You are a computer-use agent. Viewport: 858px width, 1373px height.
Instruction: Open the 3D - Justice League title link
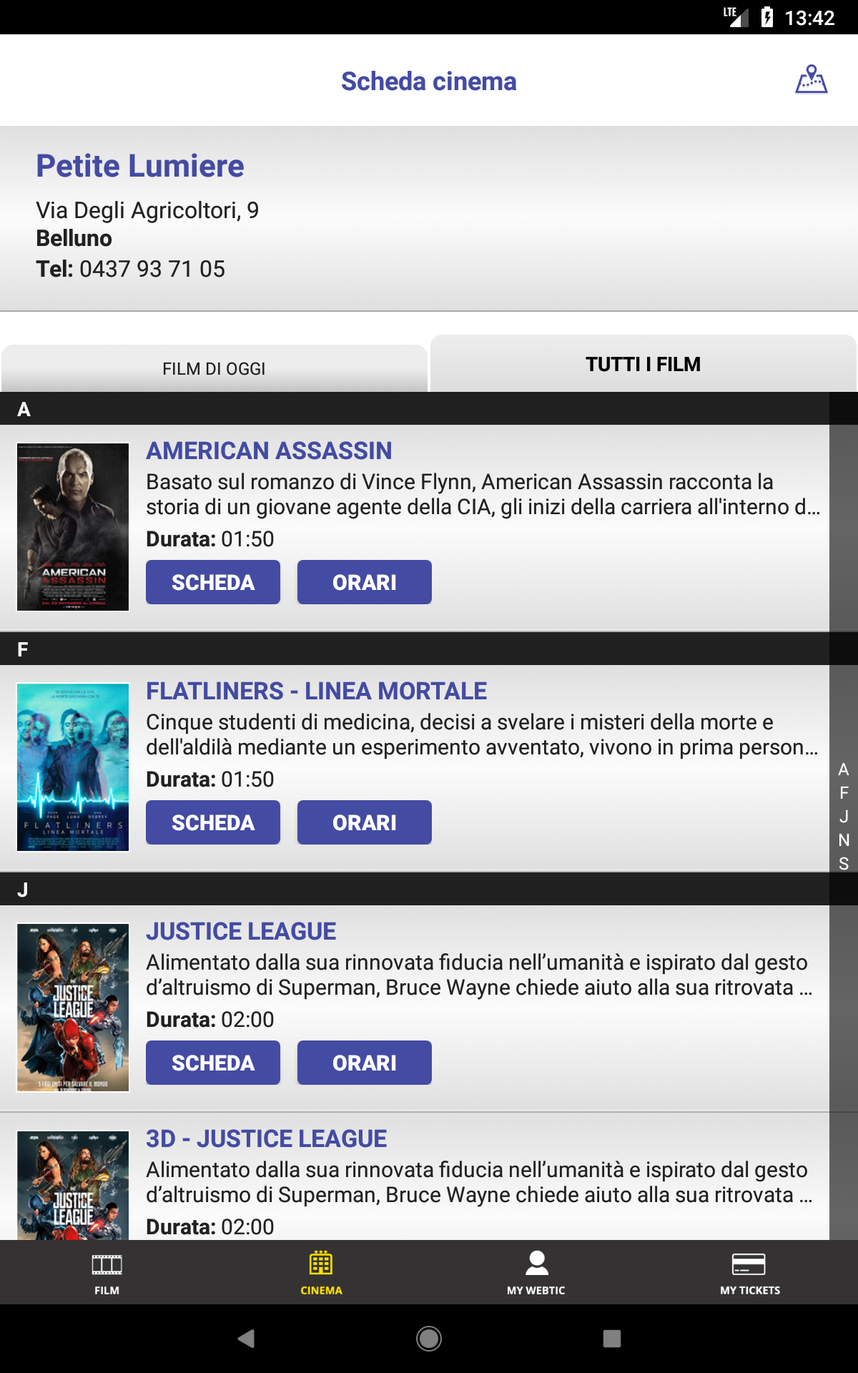point(267,1138)
